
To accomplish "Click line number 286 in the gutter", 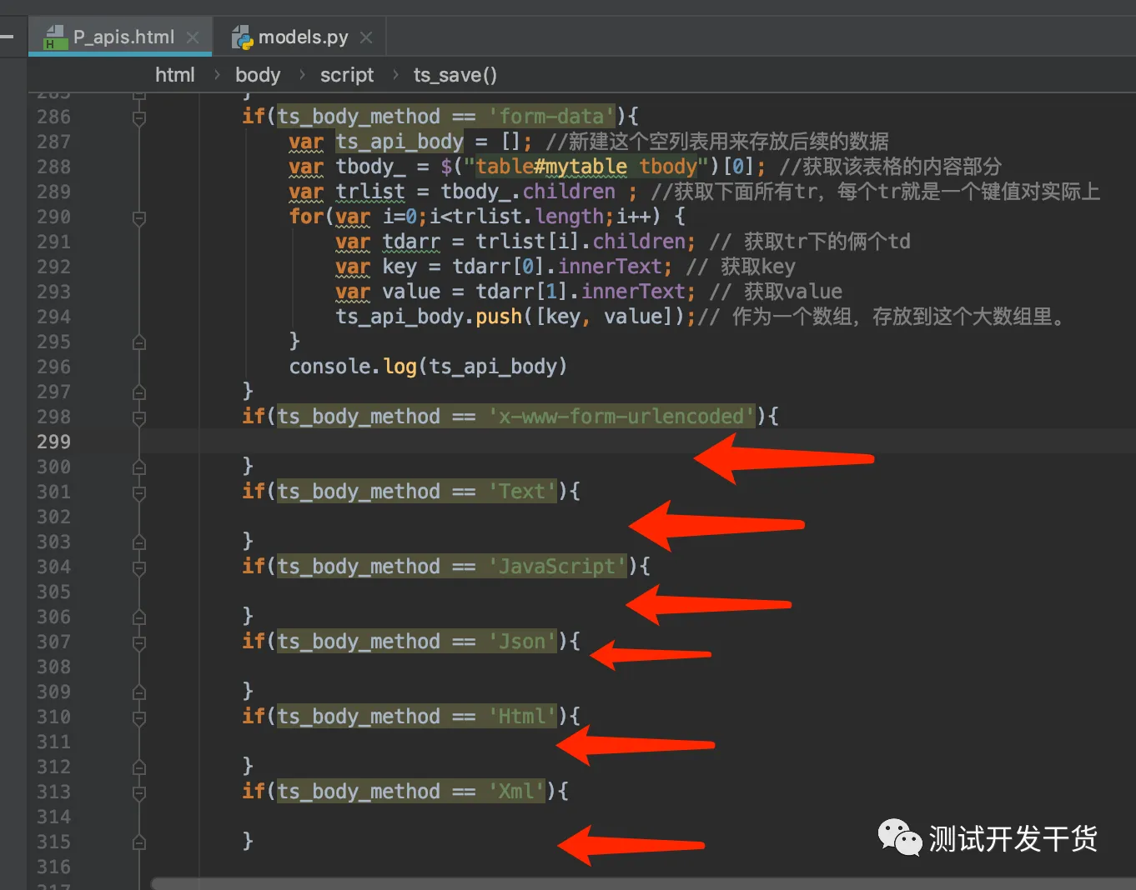I will coord(53,117).
